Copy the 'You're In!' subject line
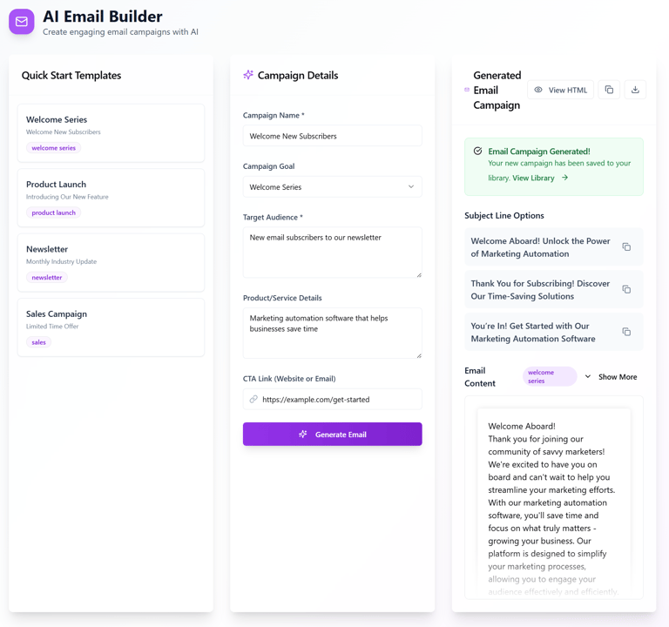 [626, 332]
